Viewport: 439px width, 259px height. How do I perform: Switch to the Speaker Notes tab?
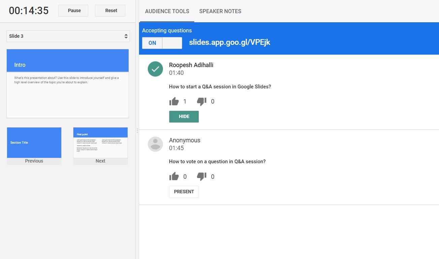tap(220, 11)
